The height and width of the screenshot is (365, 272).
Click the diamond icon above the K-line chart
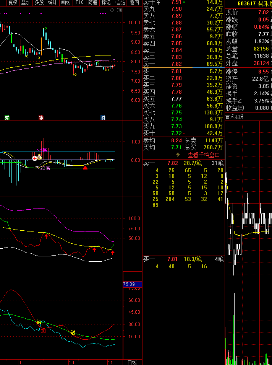coord(112,10)
